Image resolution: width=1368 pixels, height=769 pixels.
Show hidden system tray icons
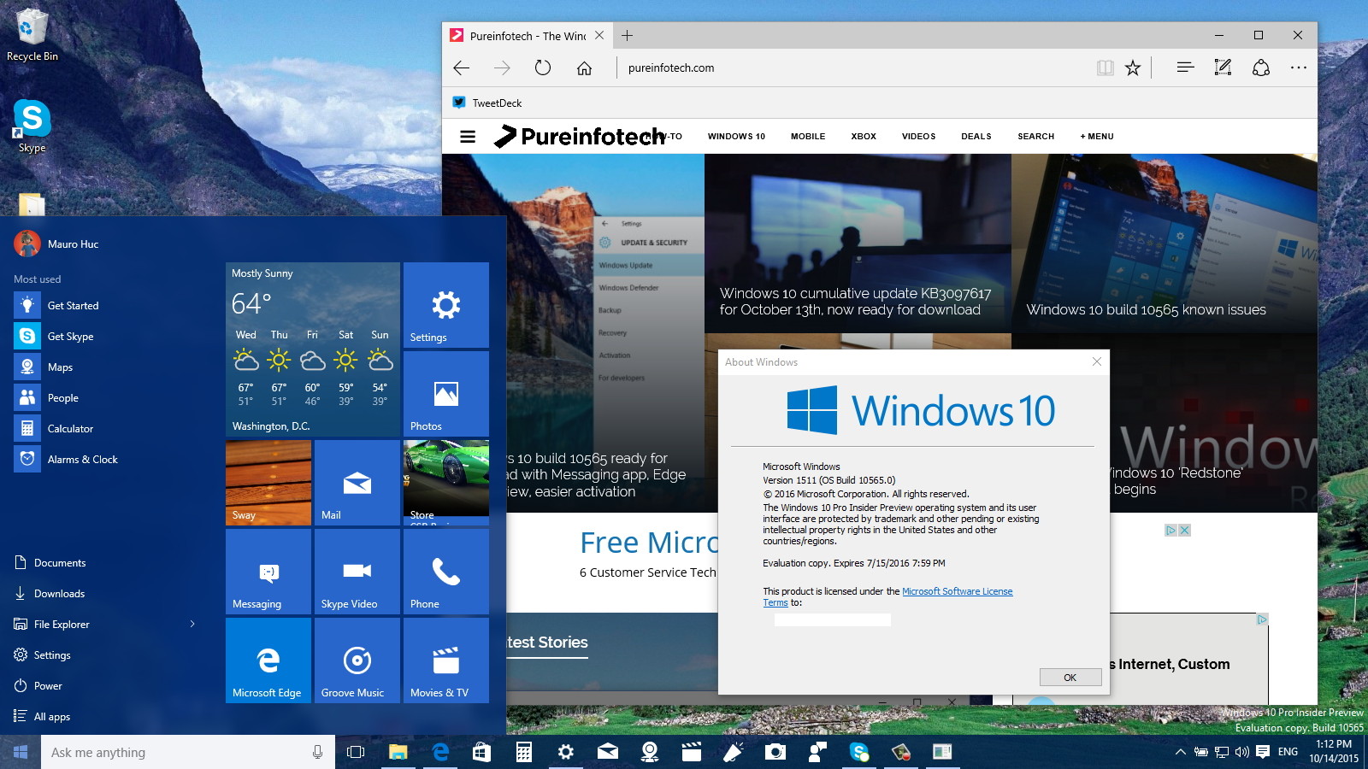click(x=1180, y=752)
